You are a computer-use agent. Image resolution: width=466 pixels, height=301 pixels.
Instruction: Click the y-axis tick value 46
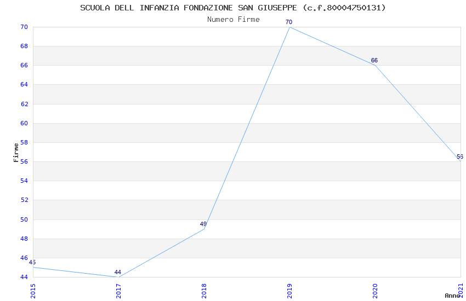point(24,258)
